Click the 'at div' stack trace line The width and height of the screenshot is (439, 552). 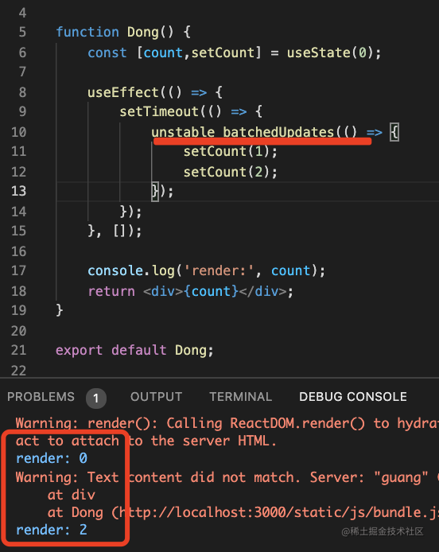click(71, 495)
